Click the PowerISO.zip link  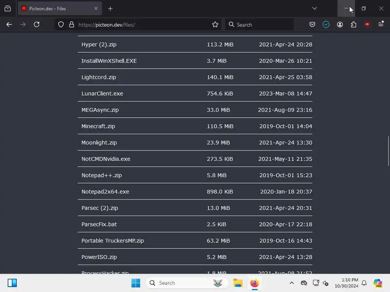click(x=99, y=257)
